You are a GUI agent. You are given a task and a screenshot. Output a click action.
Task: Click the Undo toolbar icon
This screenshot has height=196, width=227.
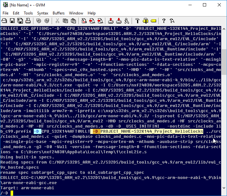point(39,21)
